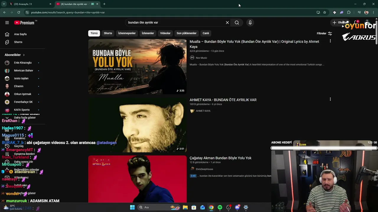Open KAFA Sports channel avatar
This screenshot has height=212, width=378.
point(7,110)
